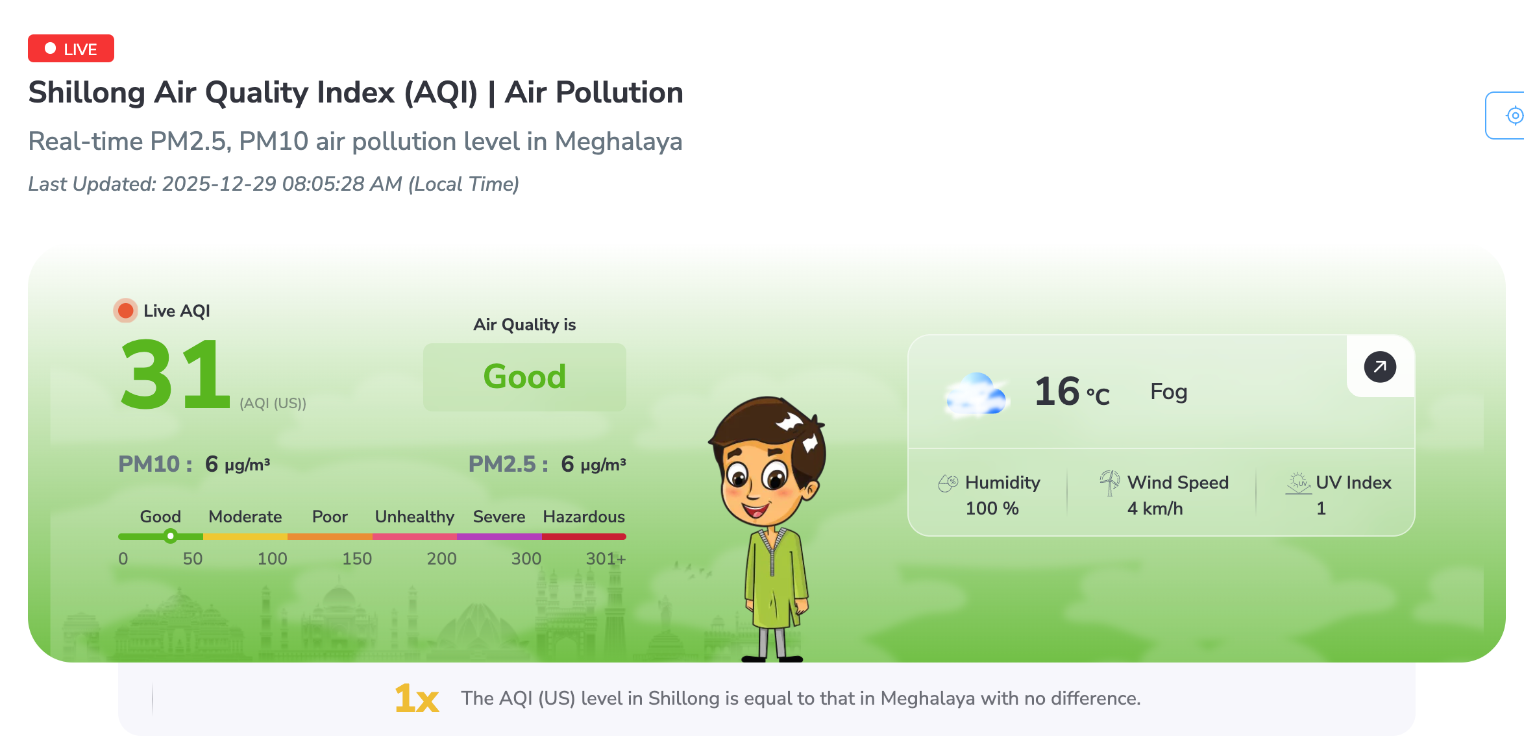Click the PM2.5 reading

547,464
